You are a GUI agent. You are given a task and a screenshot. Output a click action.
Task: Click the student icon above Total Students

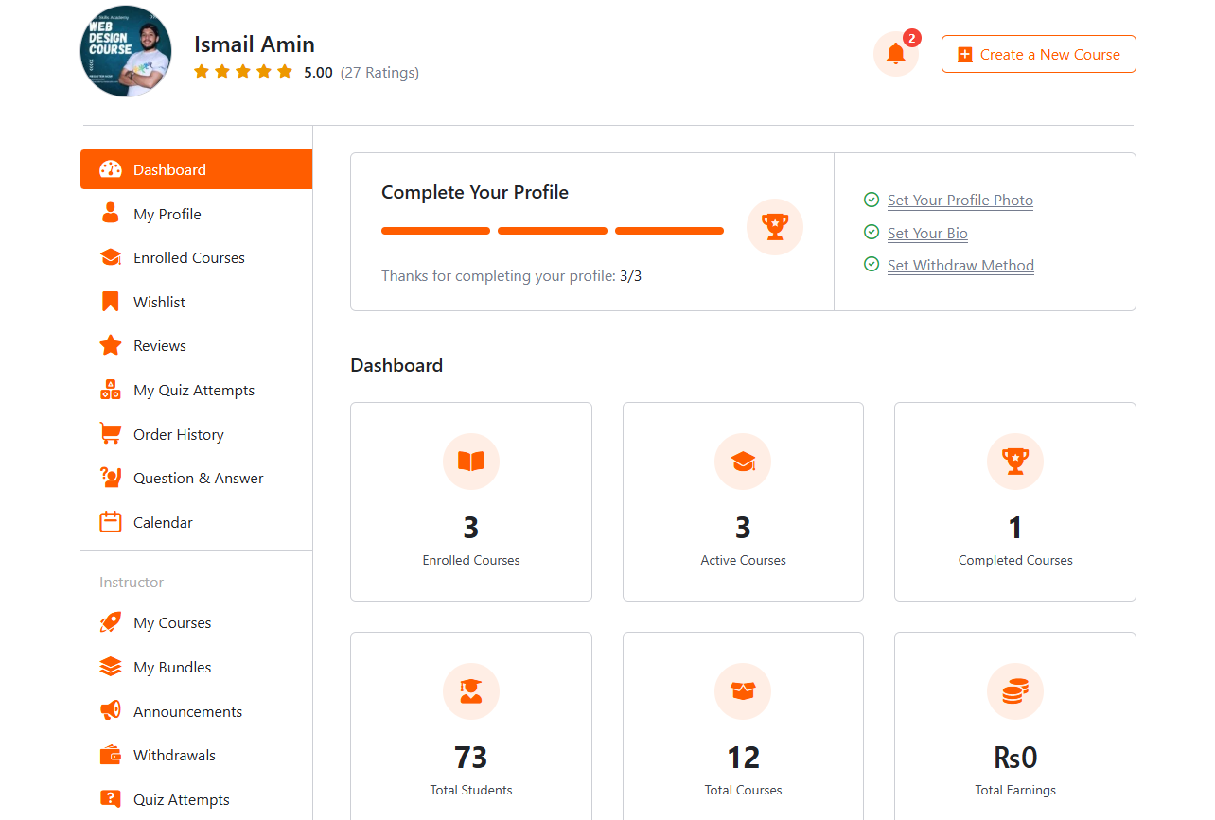click(470, 691)
